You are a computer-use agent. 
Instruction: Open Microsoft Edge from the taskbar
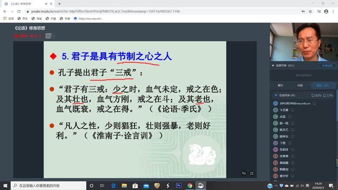(x=113, y=185)
